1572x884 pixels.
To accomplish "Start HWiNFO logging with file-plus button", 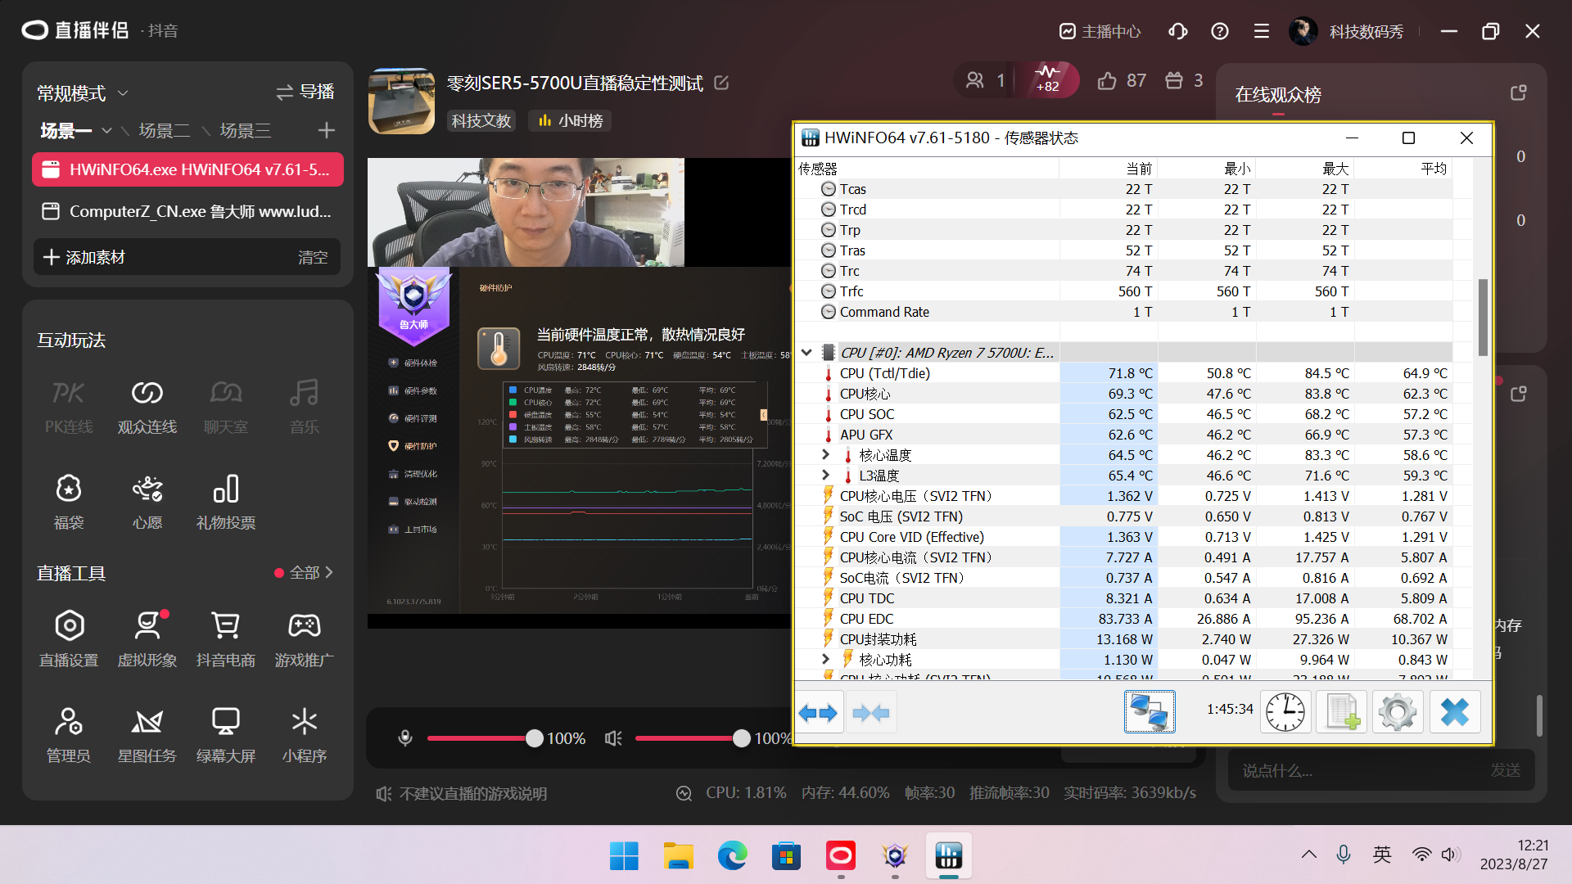I will coord(1341,712).
